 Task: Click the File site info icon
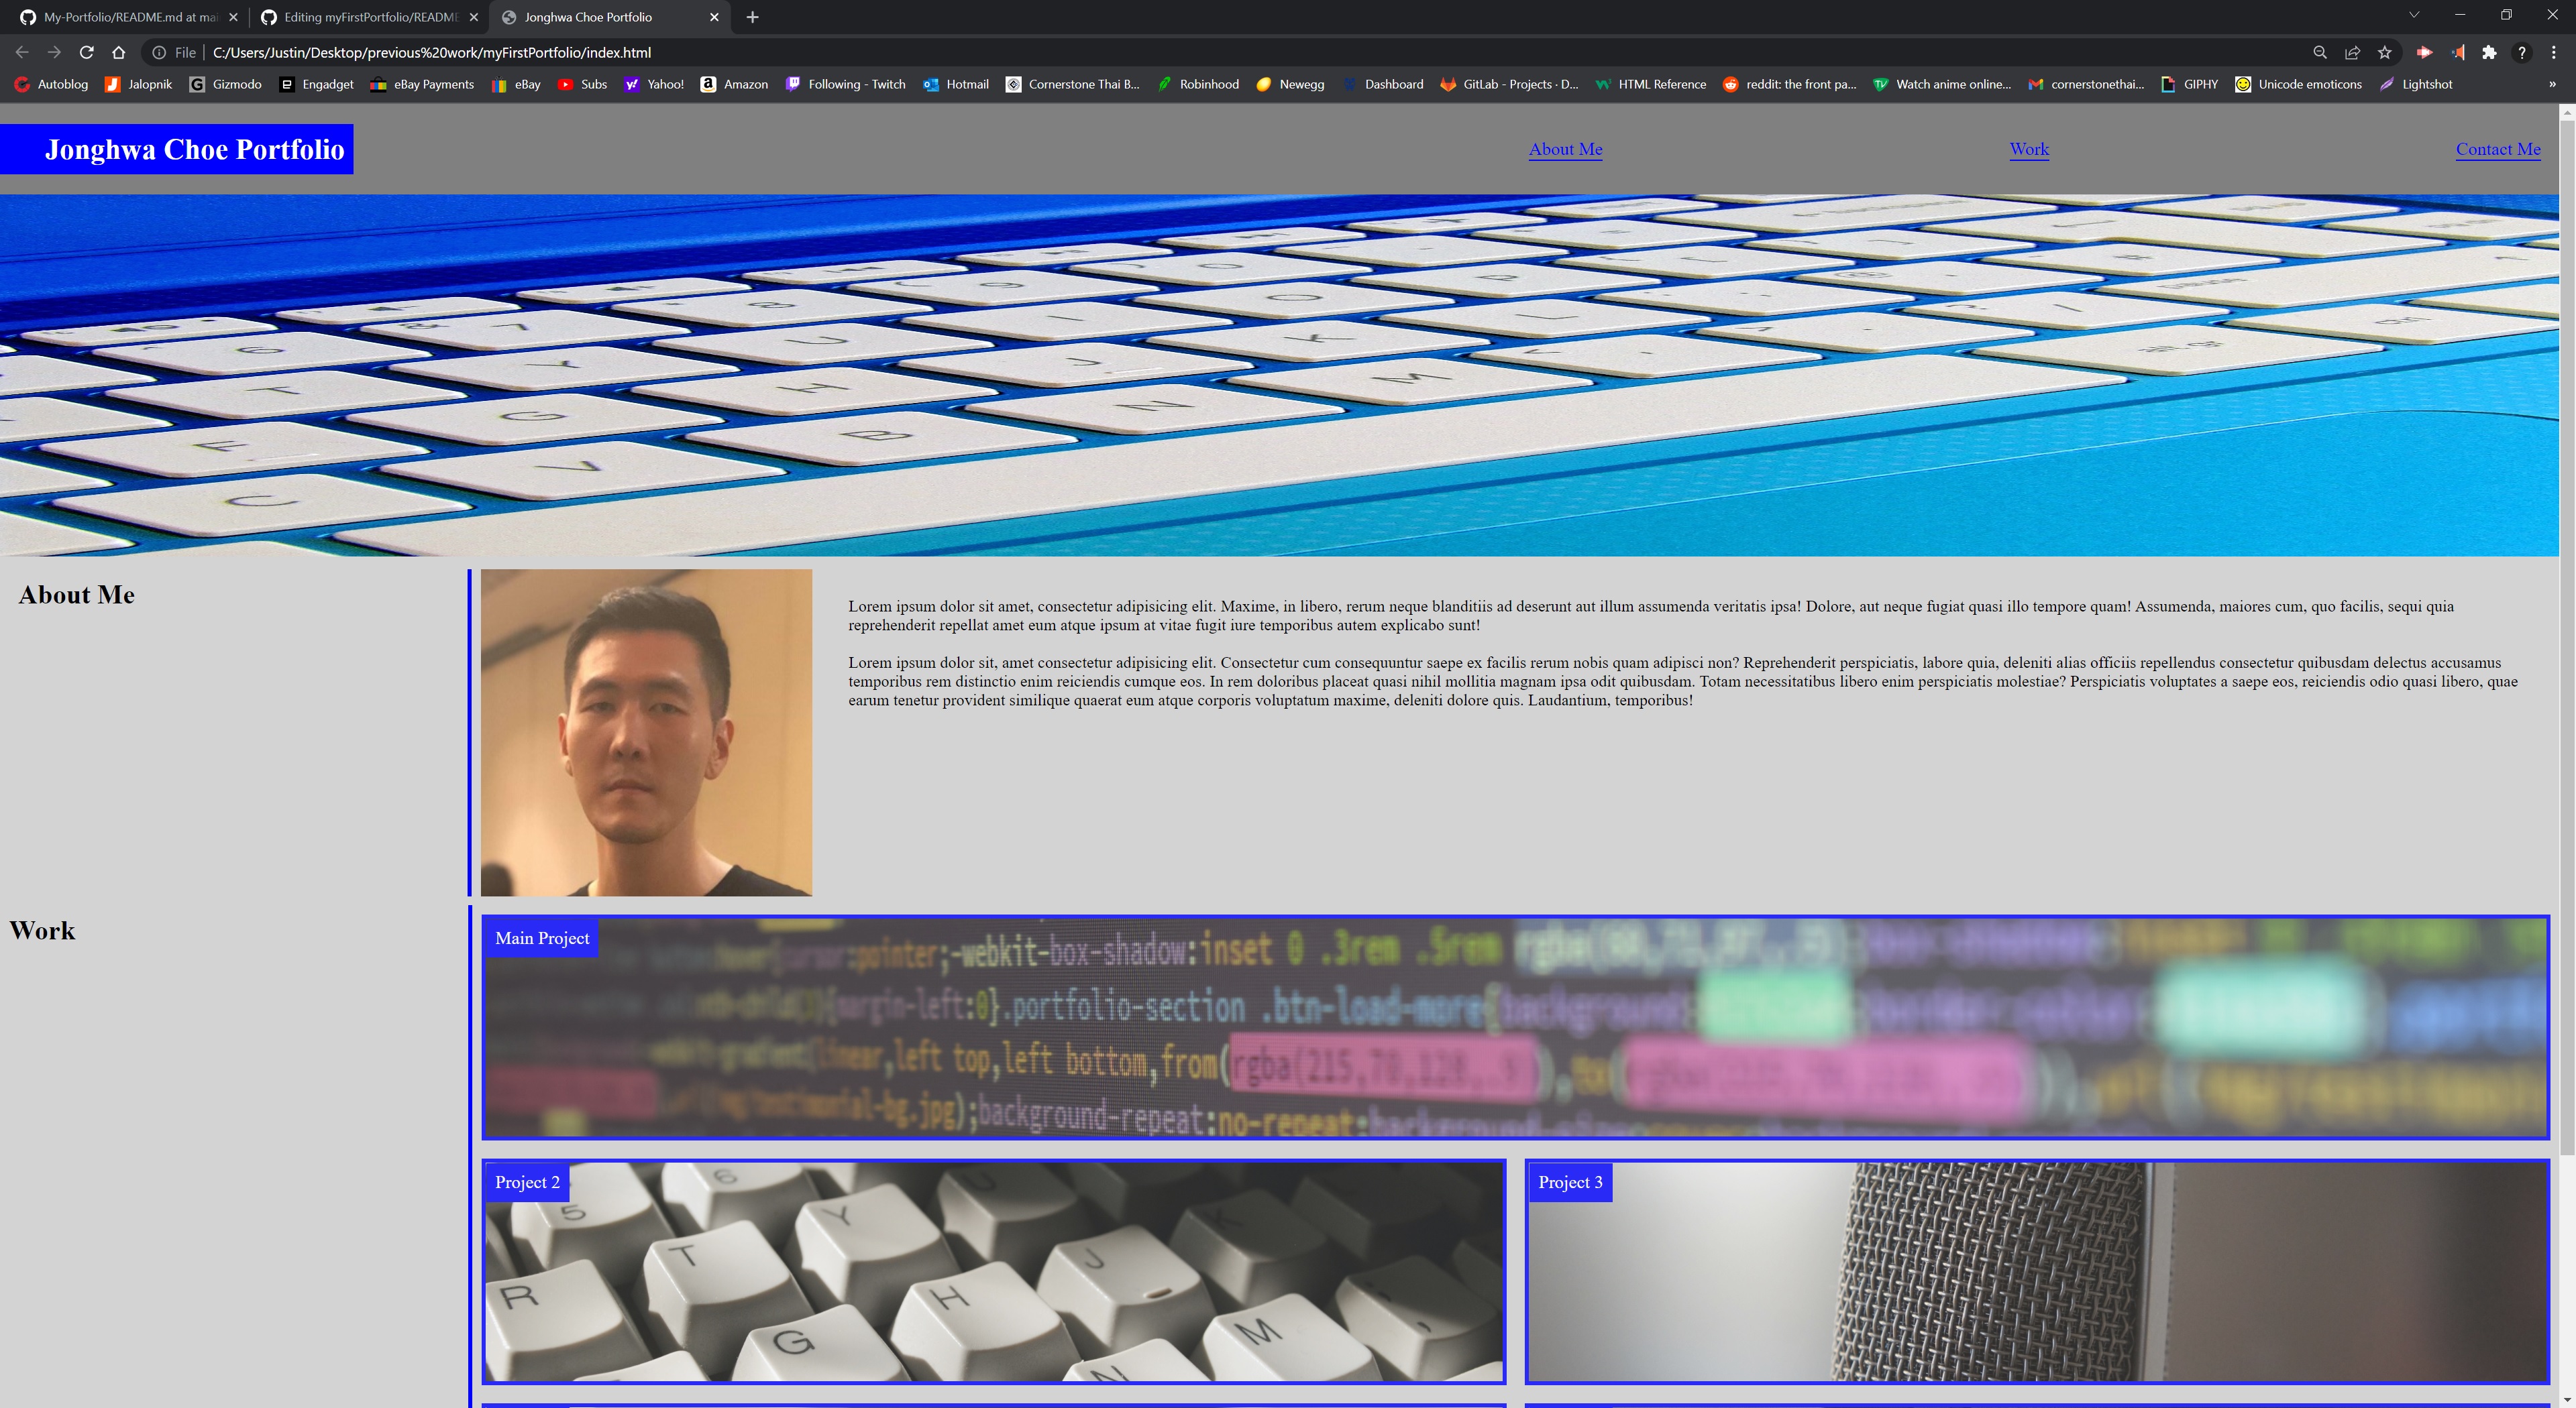tap(173, 52)
